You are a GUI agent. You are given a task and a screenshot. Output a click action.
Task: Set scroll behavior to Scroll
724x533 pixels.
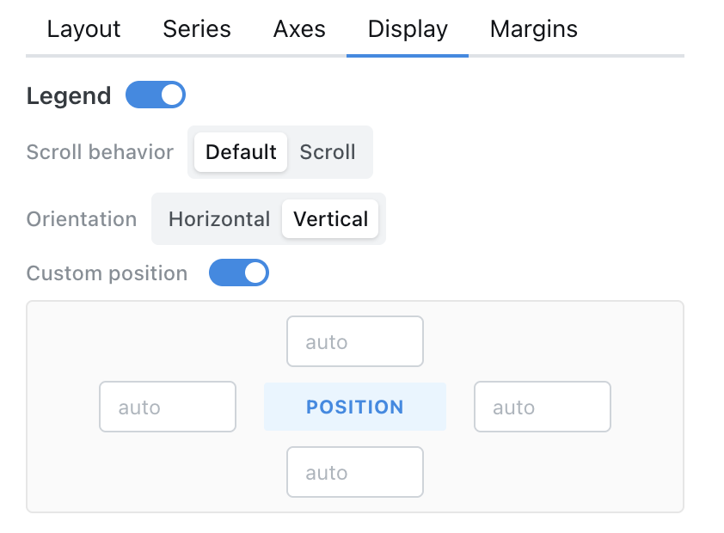click(x=328, y=152)
